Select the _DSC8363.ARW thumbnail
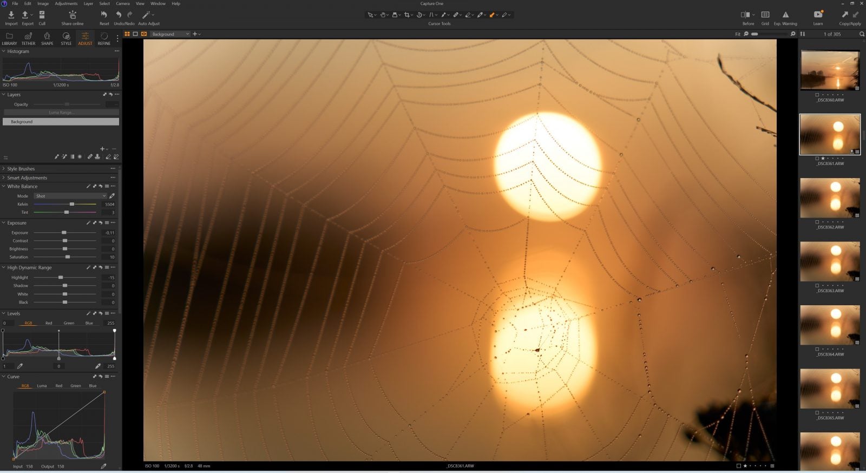The image size is (866, 473). [x=830, y=261]
